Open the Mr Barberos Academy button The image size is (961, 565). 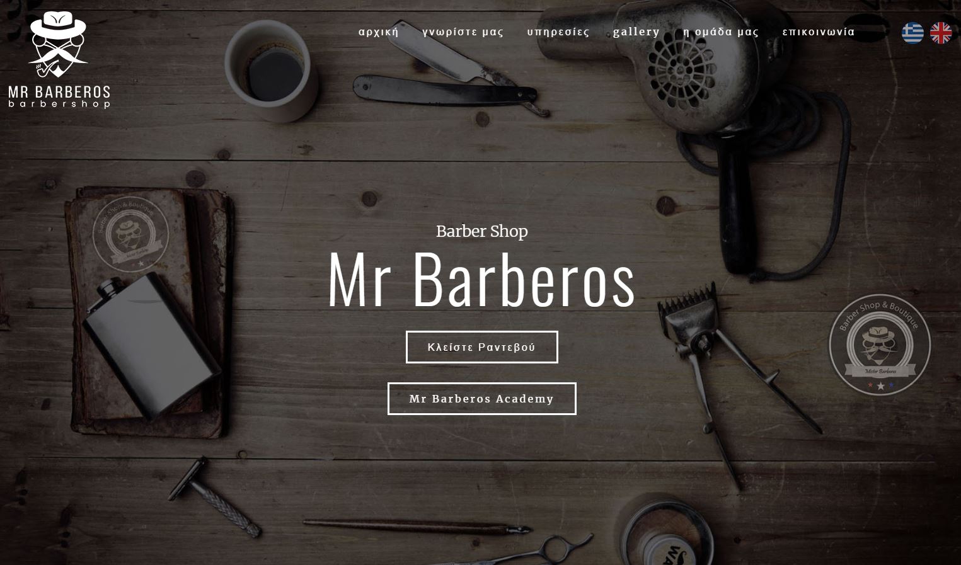pyautogui.click(x=482, y=399)
